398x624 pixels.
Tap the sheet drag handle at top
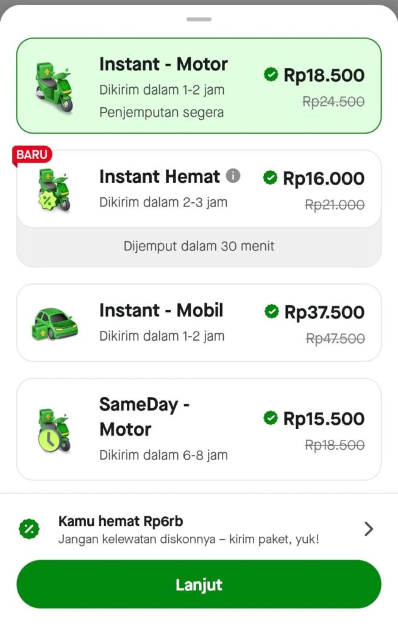coord(199,19)
